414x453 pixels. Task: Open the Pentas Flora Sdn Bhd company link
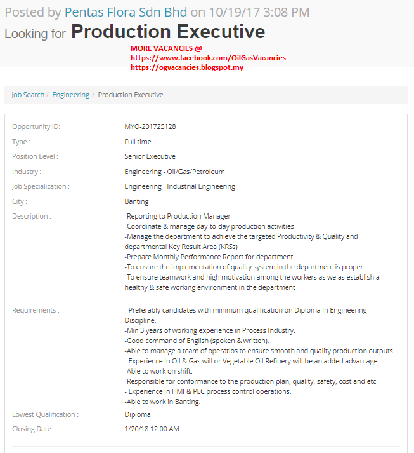point(126,12)
